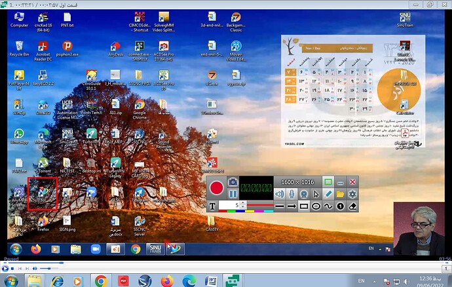Start recording with the red record button
The height and width of the screenshot is (287, 452).
click(216, 188)
